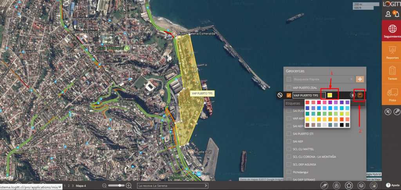Open the yellow geofence color picker swatch
Viewport: 401px width, 190px height.
[330, 95]
